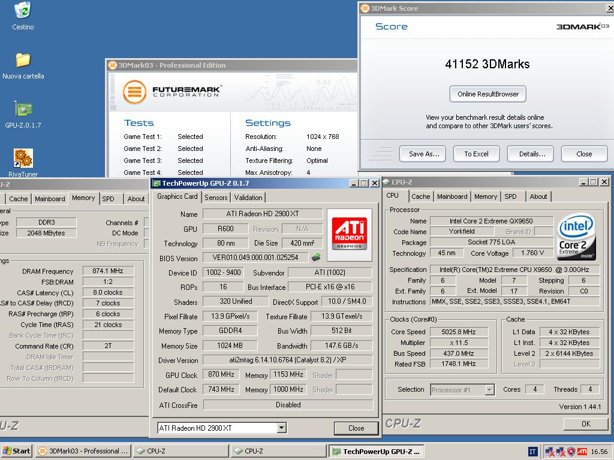This screenshot has width=614, height=460.
Task: Click the Memory Type GDDR4 field
Action: pos(230,331)
